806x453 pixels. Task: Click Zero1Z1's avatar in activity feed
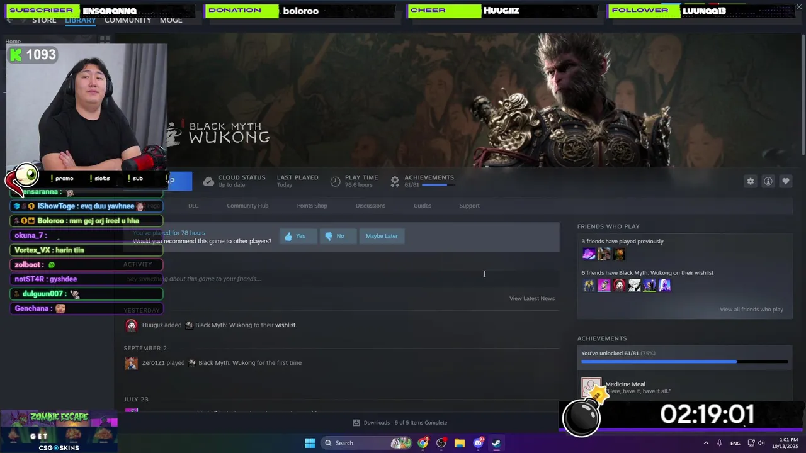(x=131, y=363)
